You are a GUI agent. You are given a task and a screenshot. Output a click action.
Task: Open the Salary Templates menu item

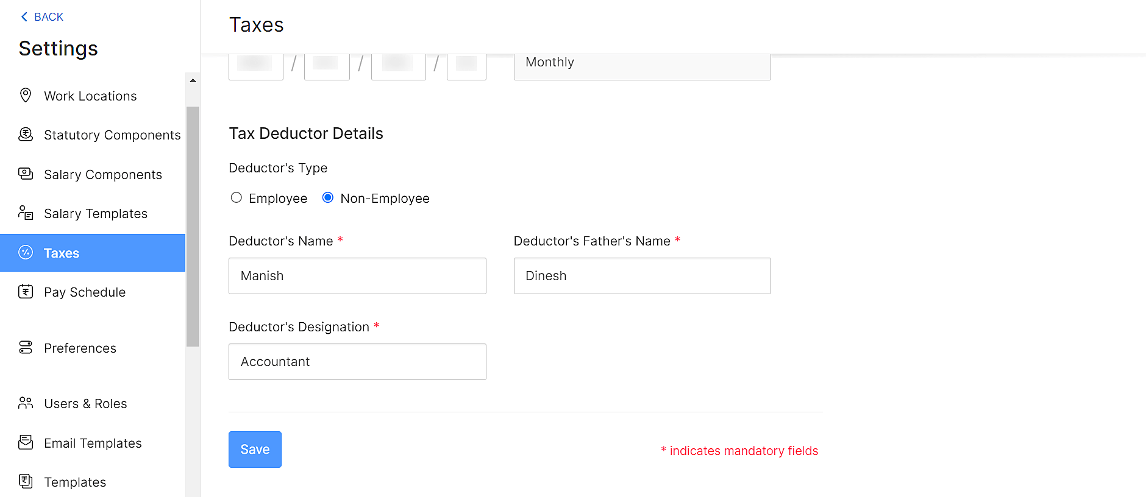(96, 214)
